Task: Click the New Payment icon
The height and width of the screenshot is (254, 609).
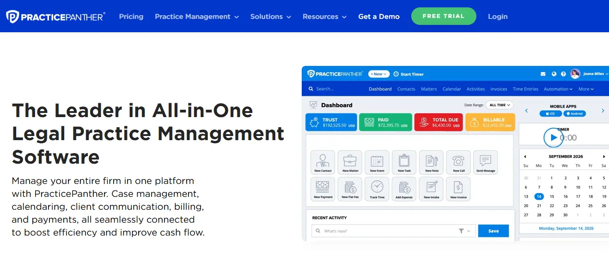Action: click(323, 189)
